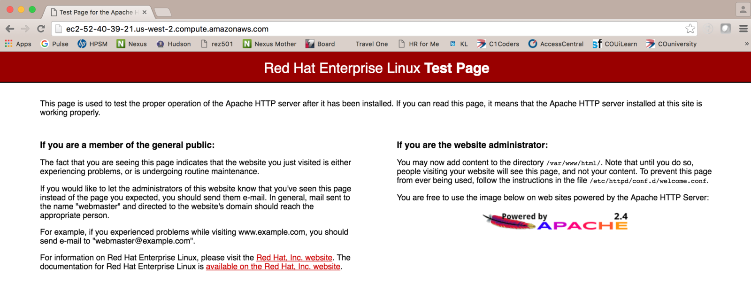Open the Pulse bookmark
This screenshot has height=307, width=751.
(54, 44)
